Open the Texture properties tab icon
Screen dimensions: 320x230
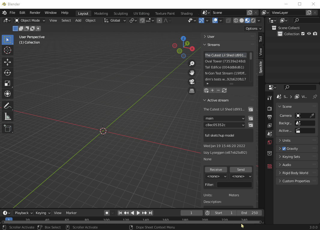coord(269,166)
